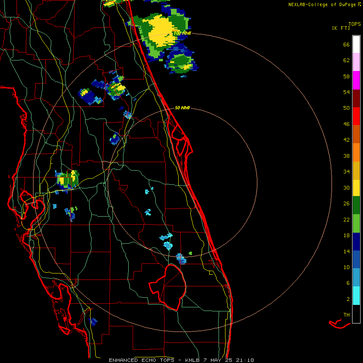
Task: Click the medium blue 18 kft legend swatch
Action: click(x=356, y=259)
